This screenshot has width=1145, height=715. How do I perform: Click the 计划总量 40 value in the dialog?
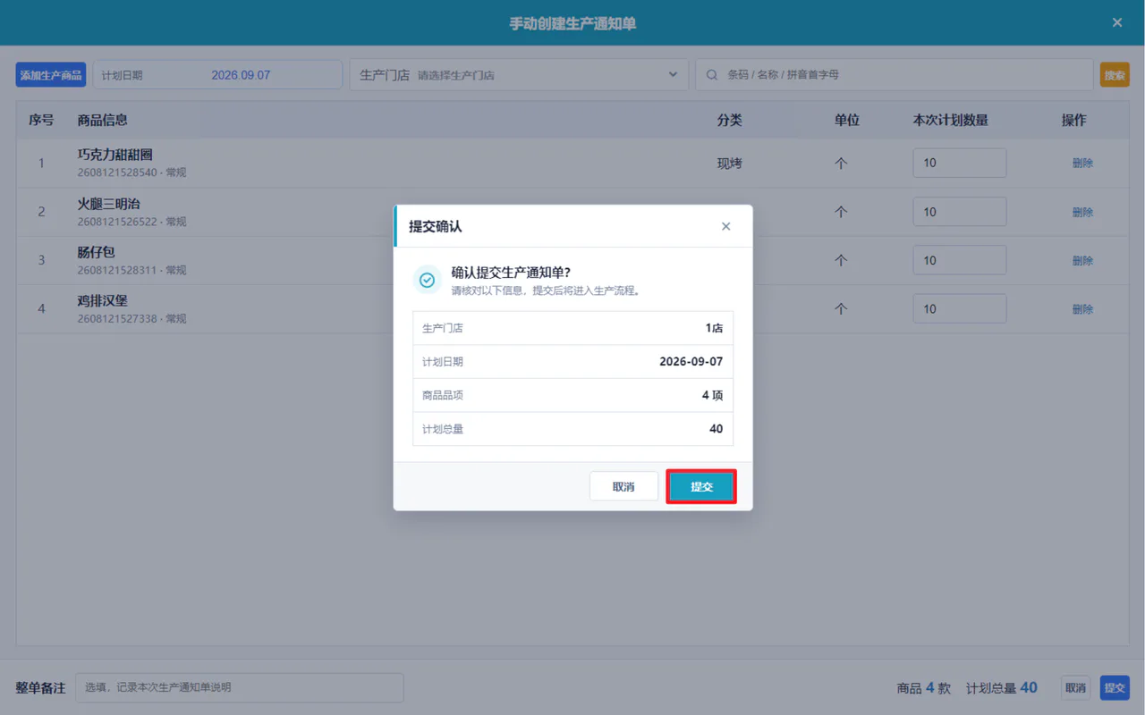(x=716, y=429)
